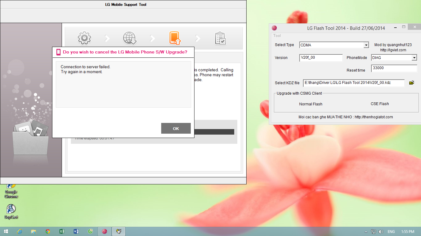421x236 pixels.
Task: Click the gear step icon in LG Mobile Support Tool
Action: pos(84,38)
